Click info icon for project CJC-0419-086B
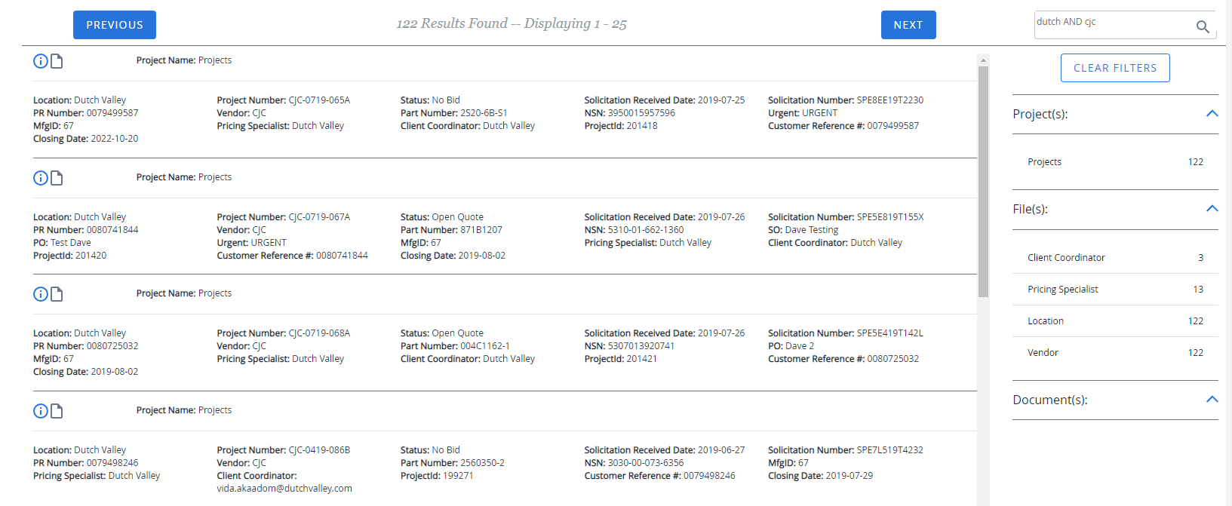1232x506 pixels. click(x=41, y=411)
